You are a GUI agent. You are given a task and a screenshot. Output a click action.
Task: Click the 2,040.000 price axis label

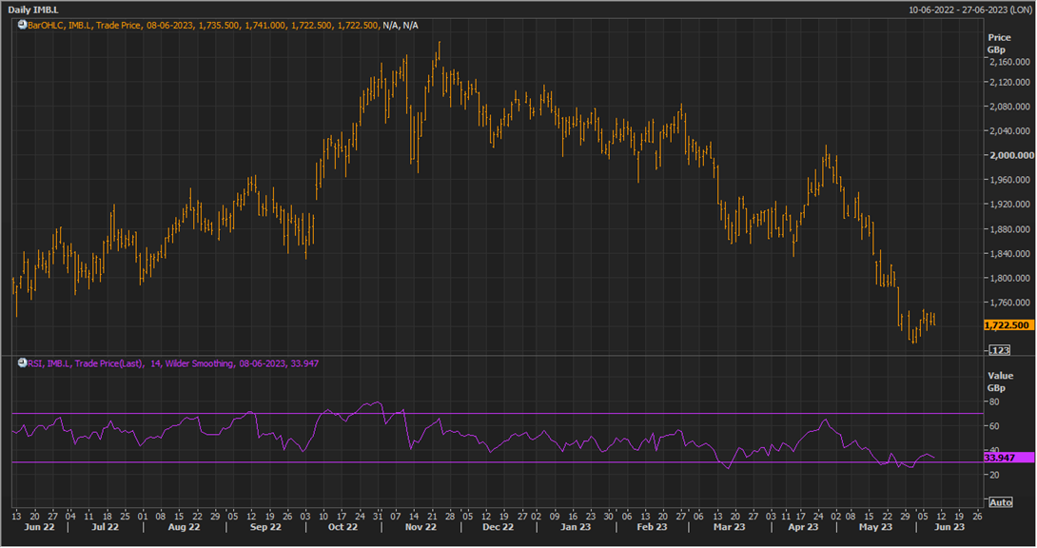coord(1009,131)
